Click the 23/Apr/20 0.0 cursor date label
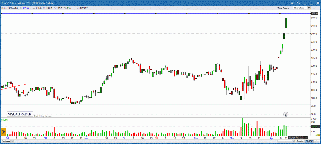Screen dimensions: 321x144 (x=298, y=137)
